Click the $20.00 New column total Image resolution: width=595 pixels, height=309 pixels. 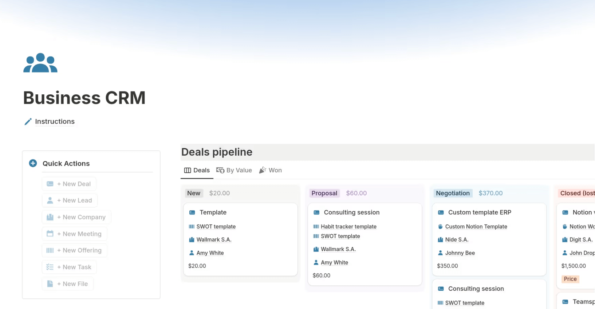coord(219,193)
